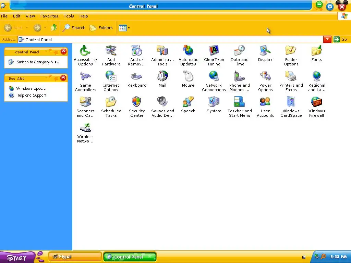This screenshot has width=351, height=263.
Task: Open Speech settings icon
Action: 188,105
